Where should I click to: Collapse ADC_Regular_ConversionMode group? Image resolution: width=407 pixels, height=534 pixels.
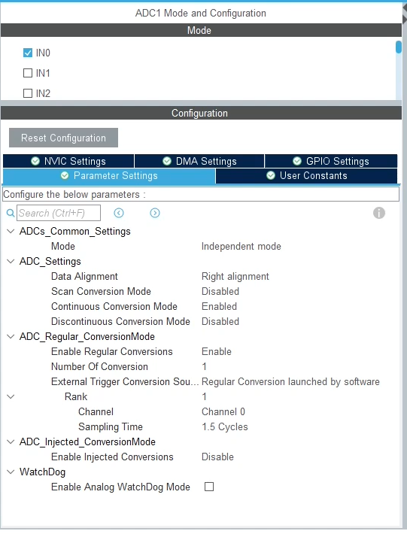coord(11,336)
